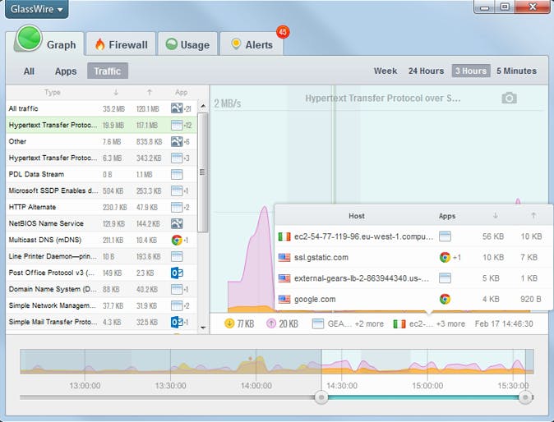Open the GEA... +2 more apps summary

pyautogui.click(x=348, y=323)
